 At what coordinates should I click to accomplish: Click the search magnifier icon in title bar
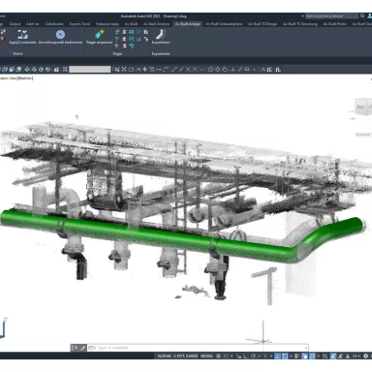tap(362, 15)
